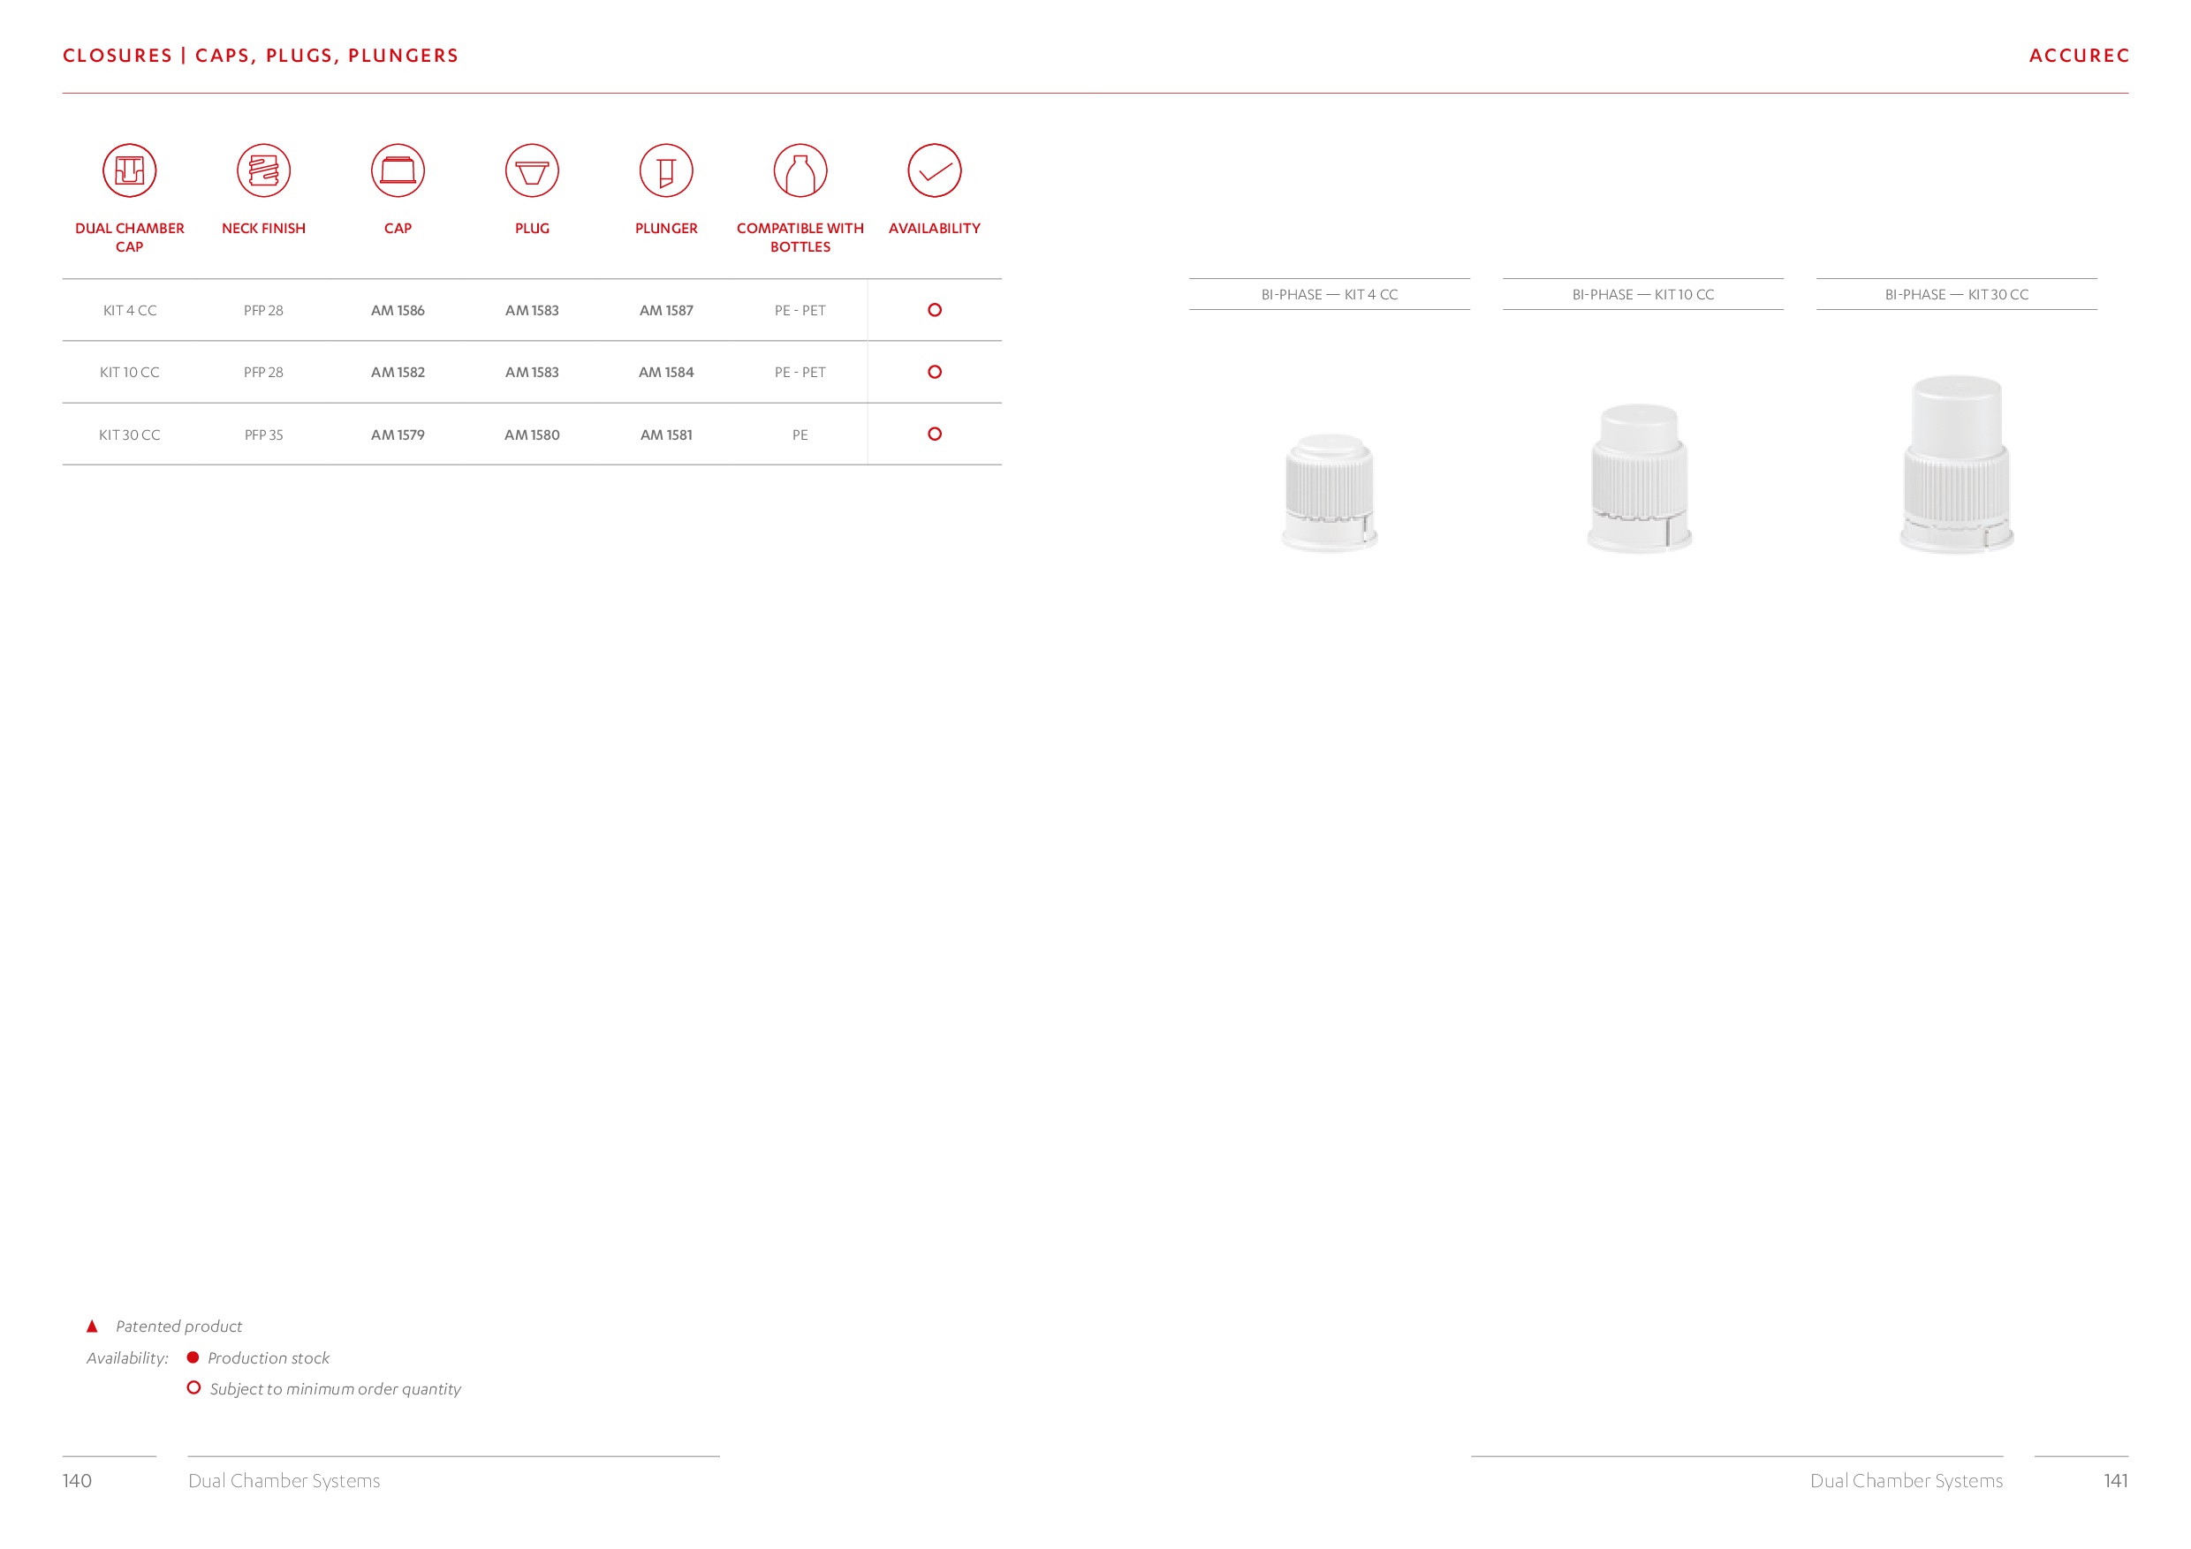Click the Plunger column icon

(666, 170)
